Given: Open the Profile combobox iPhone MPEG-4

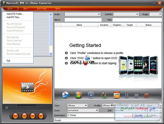Looking at the screenshot, I should [x=142, y=105].
